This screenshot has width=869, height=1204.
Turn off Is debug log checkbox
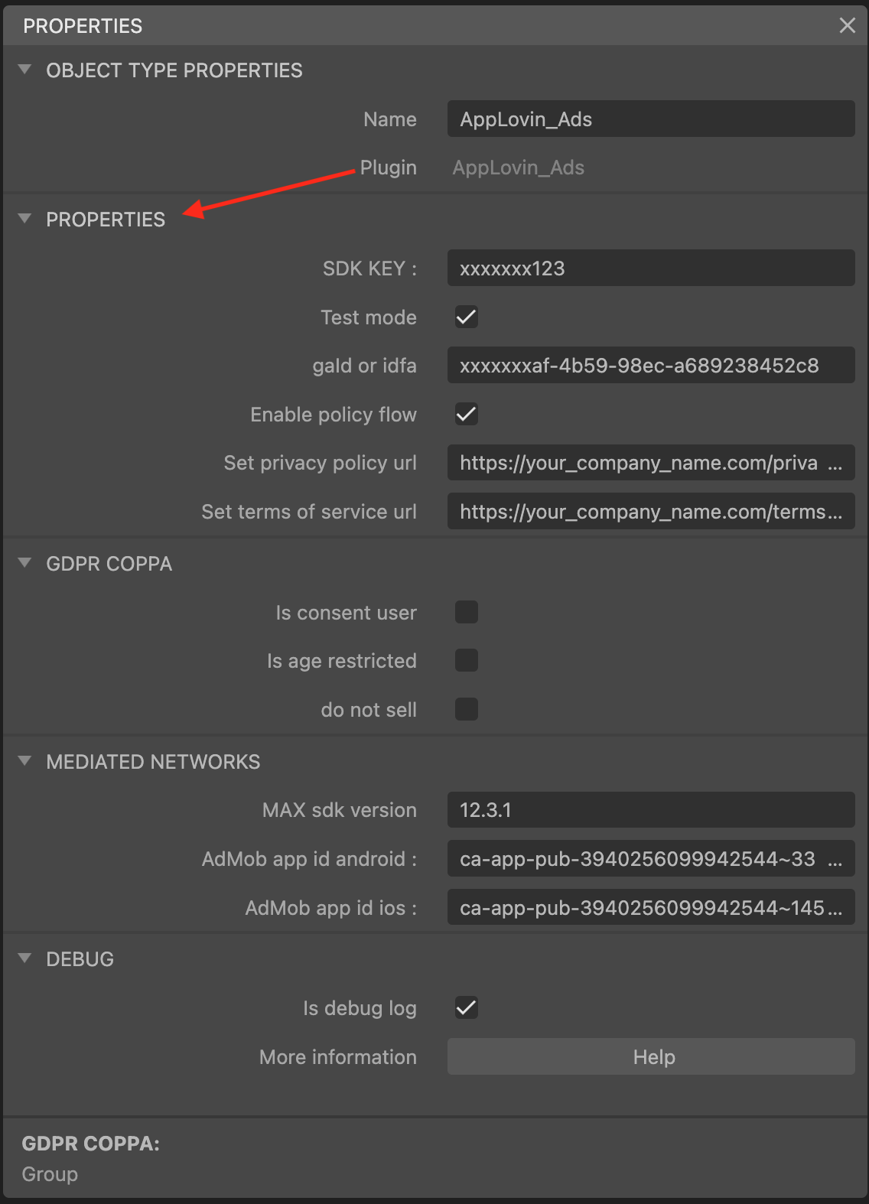(x=466, y=1007)
